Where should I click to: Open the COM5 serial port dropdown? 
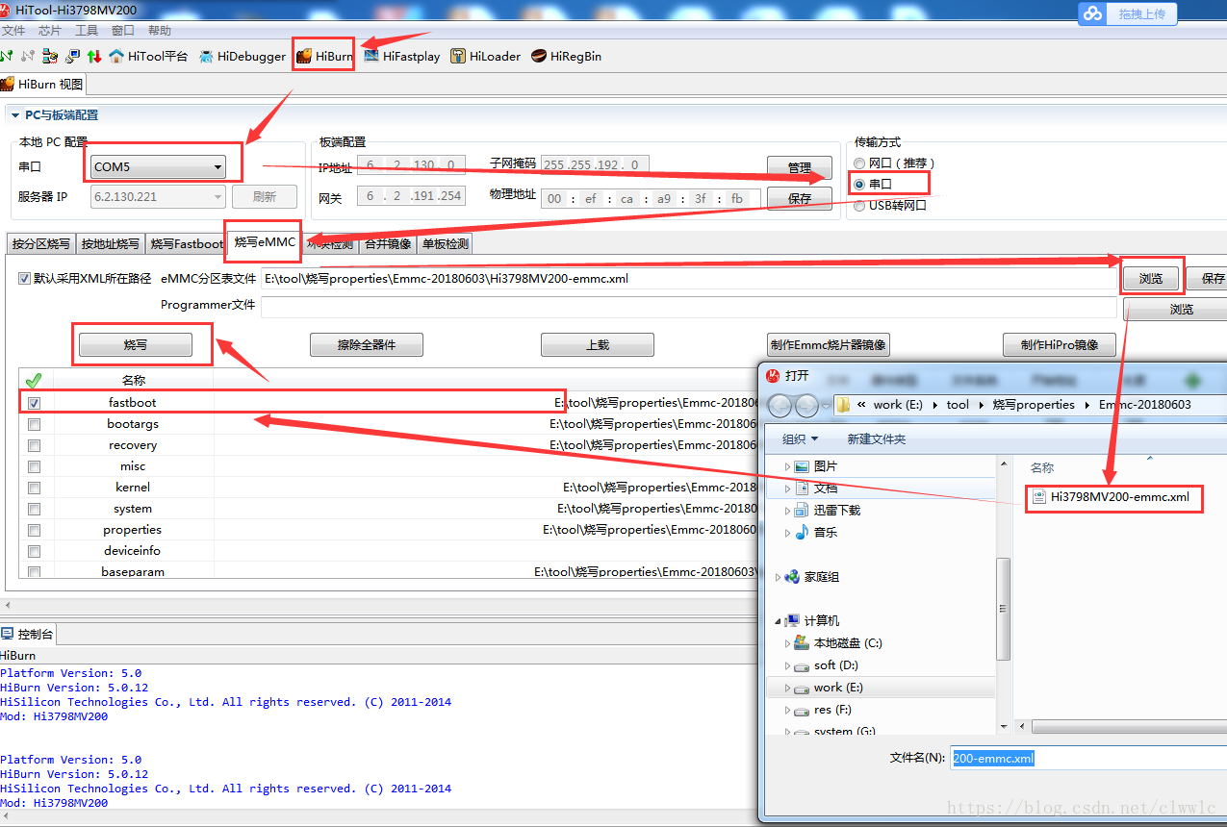pyautogui.click(x=158, y=166)
